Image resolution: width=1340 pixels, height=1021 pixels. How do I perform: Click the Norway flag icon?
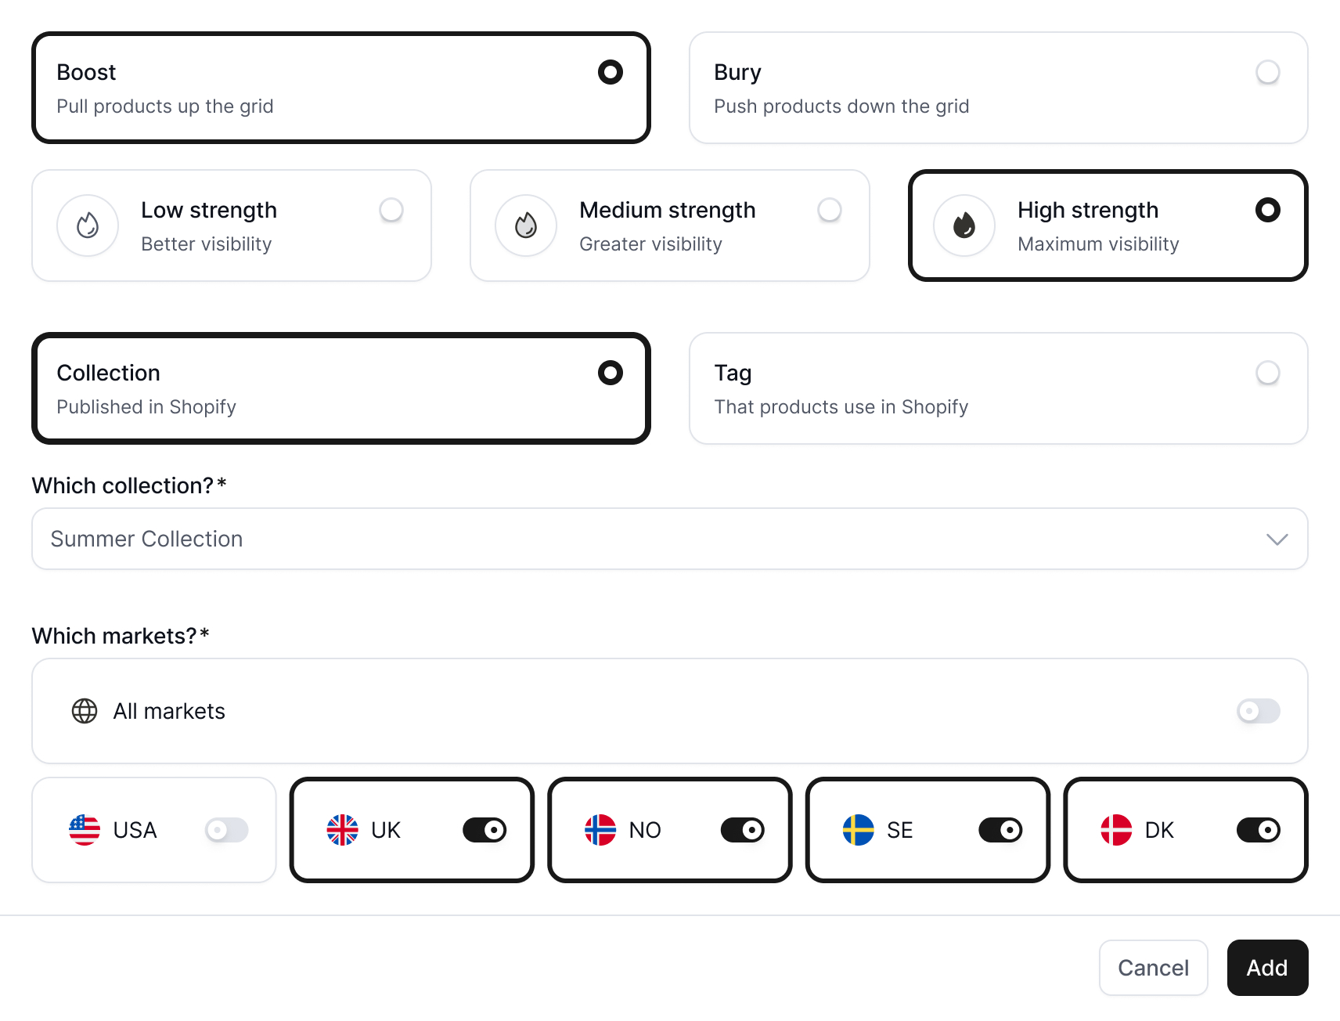tap(600, 830)
